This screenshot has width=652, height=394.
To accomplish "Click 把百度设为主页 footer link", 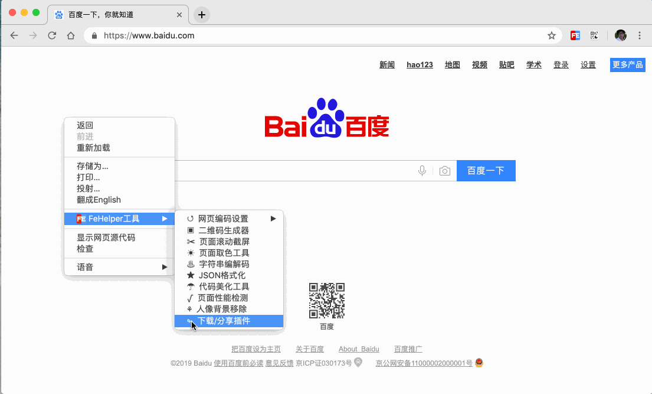I will [x=256, y=349].
